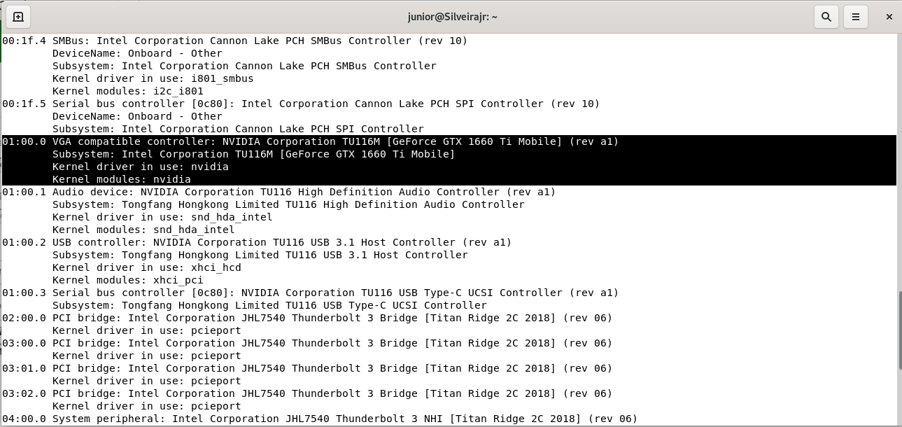Image resolution: width=902 pixels, height=427 pixels.
Task: Click the highlighted 'Subsystem: Intel Corporation TU116M' line
Action: point(254,154)
